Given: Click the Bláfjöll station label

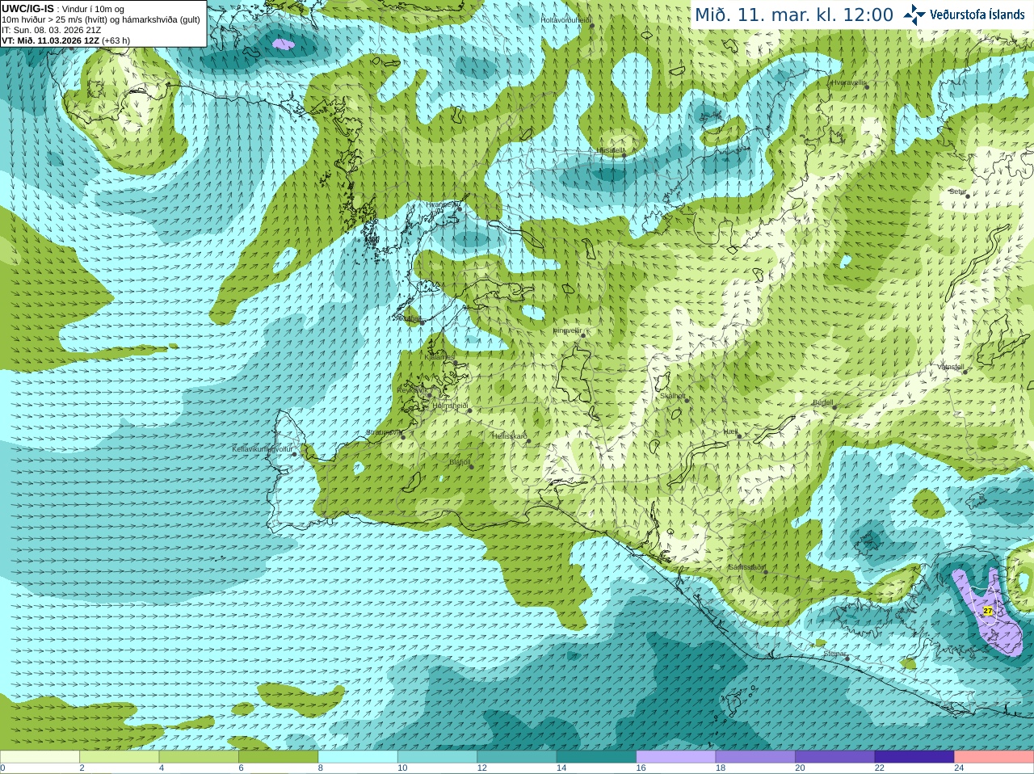Looking at the screenshot, I should pos(460,463).
